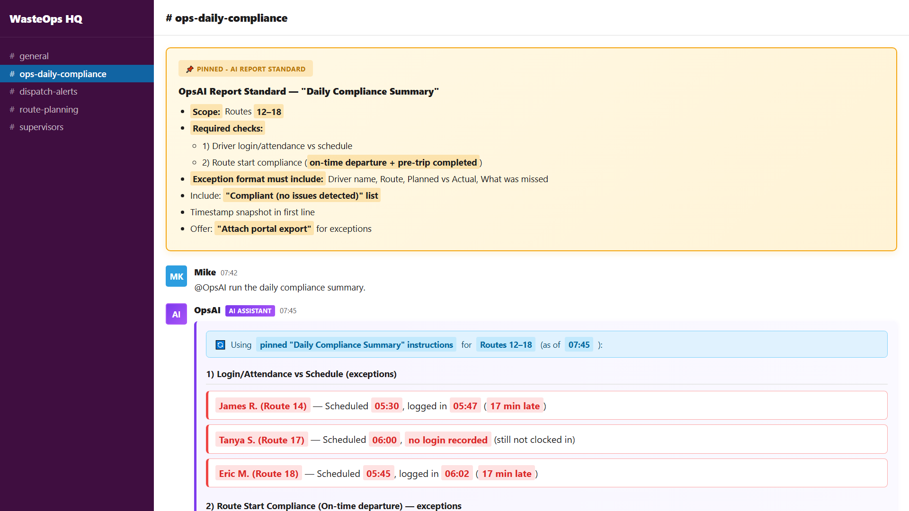Click Mike's MK avatar icon

pos(176,276)
